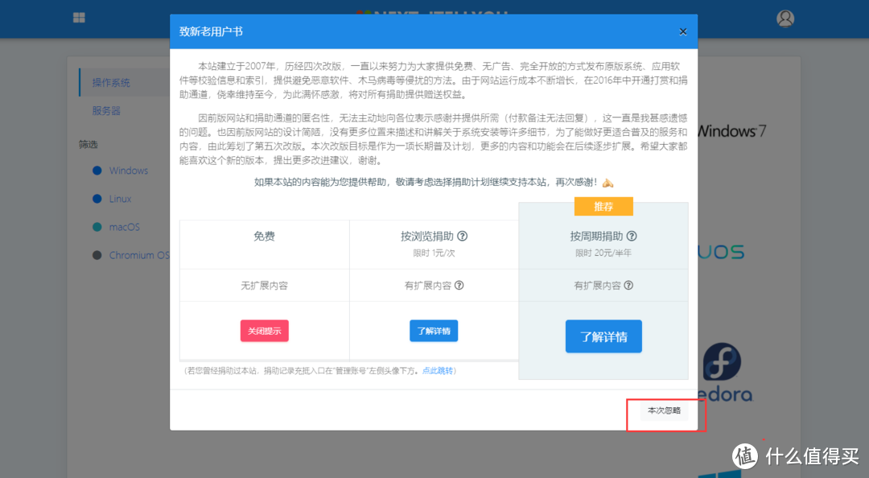Show help for 按浏览捐助 question mark
The width and height of the screenshot is (869, 478).
(x=462, y=236)
